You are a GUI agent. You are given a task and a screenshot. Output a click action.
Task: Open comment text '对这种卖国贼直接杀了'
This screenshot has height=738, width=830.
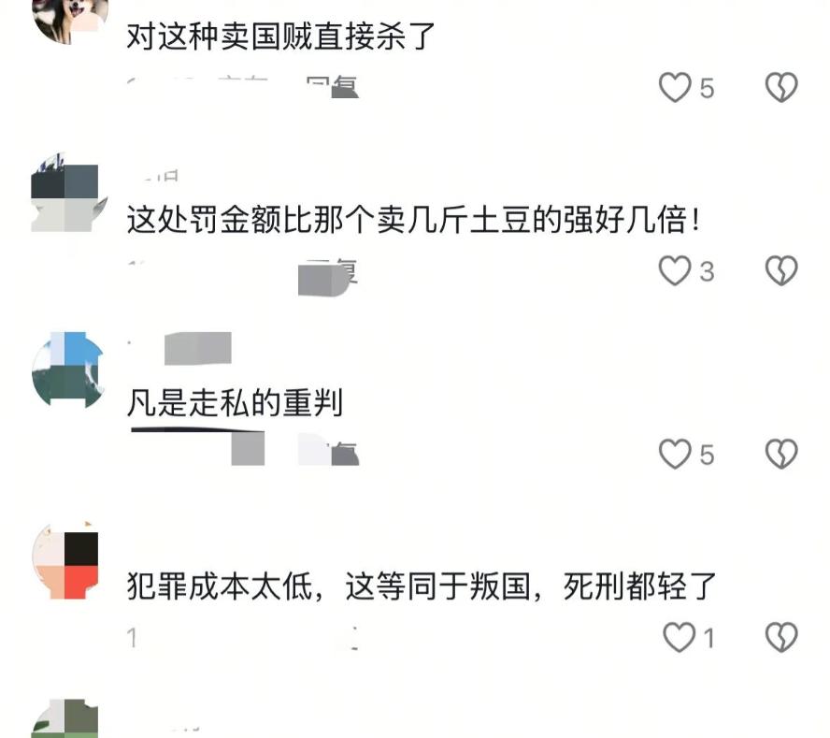280,36
